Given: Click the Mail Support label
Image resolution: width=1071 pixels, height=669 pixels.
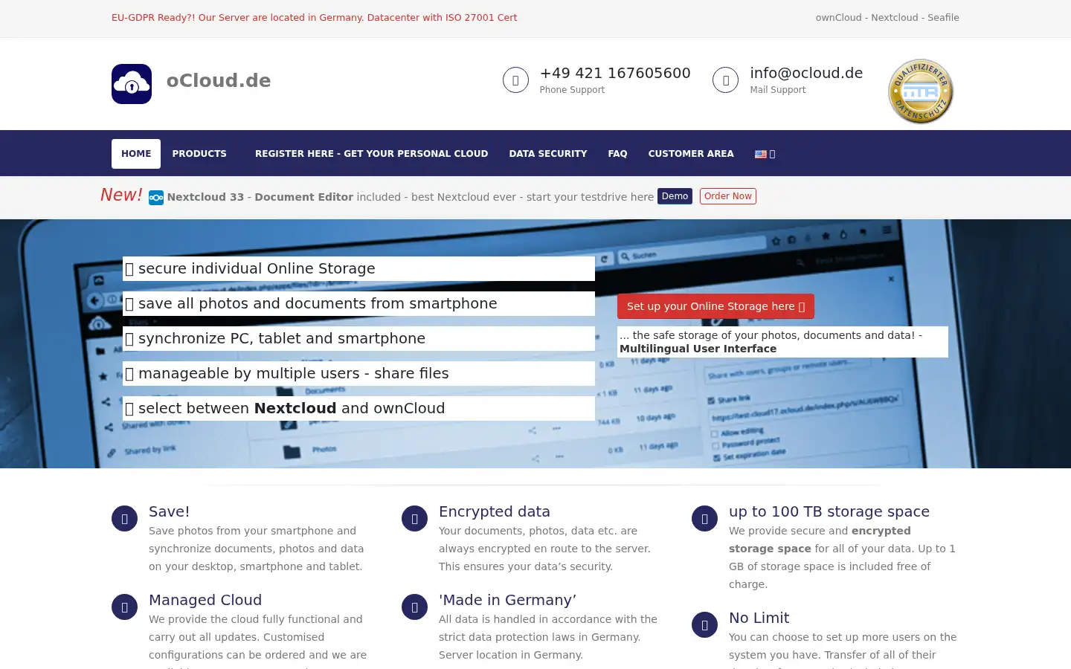Looking at the screenshot, I should tap(778, 90).
